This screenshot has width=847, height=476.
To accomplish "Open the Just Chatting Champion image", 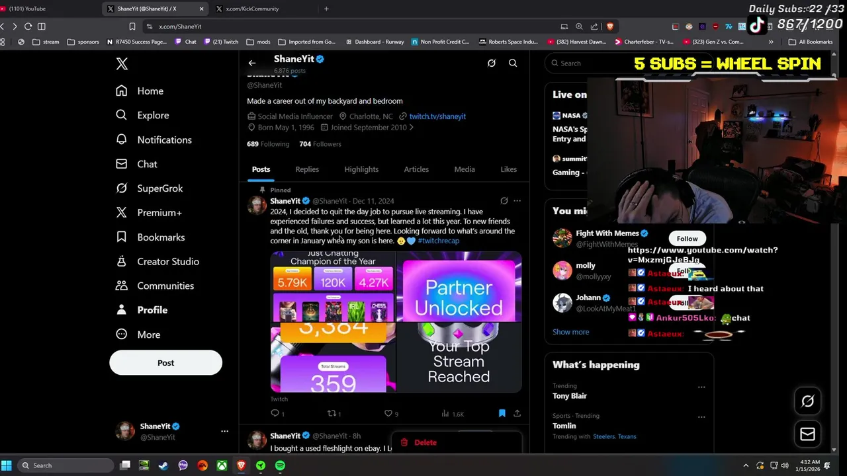I will pyautogui.click(x=333, y=286).
